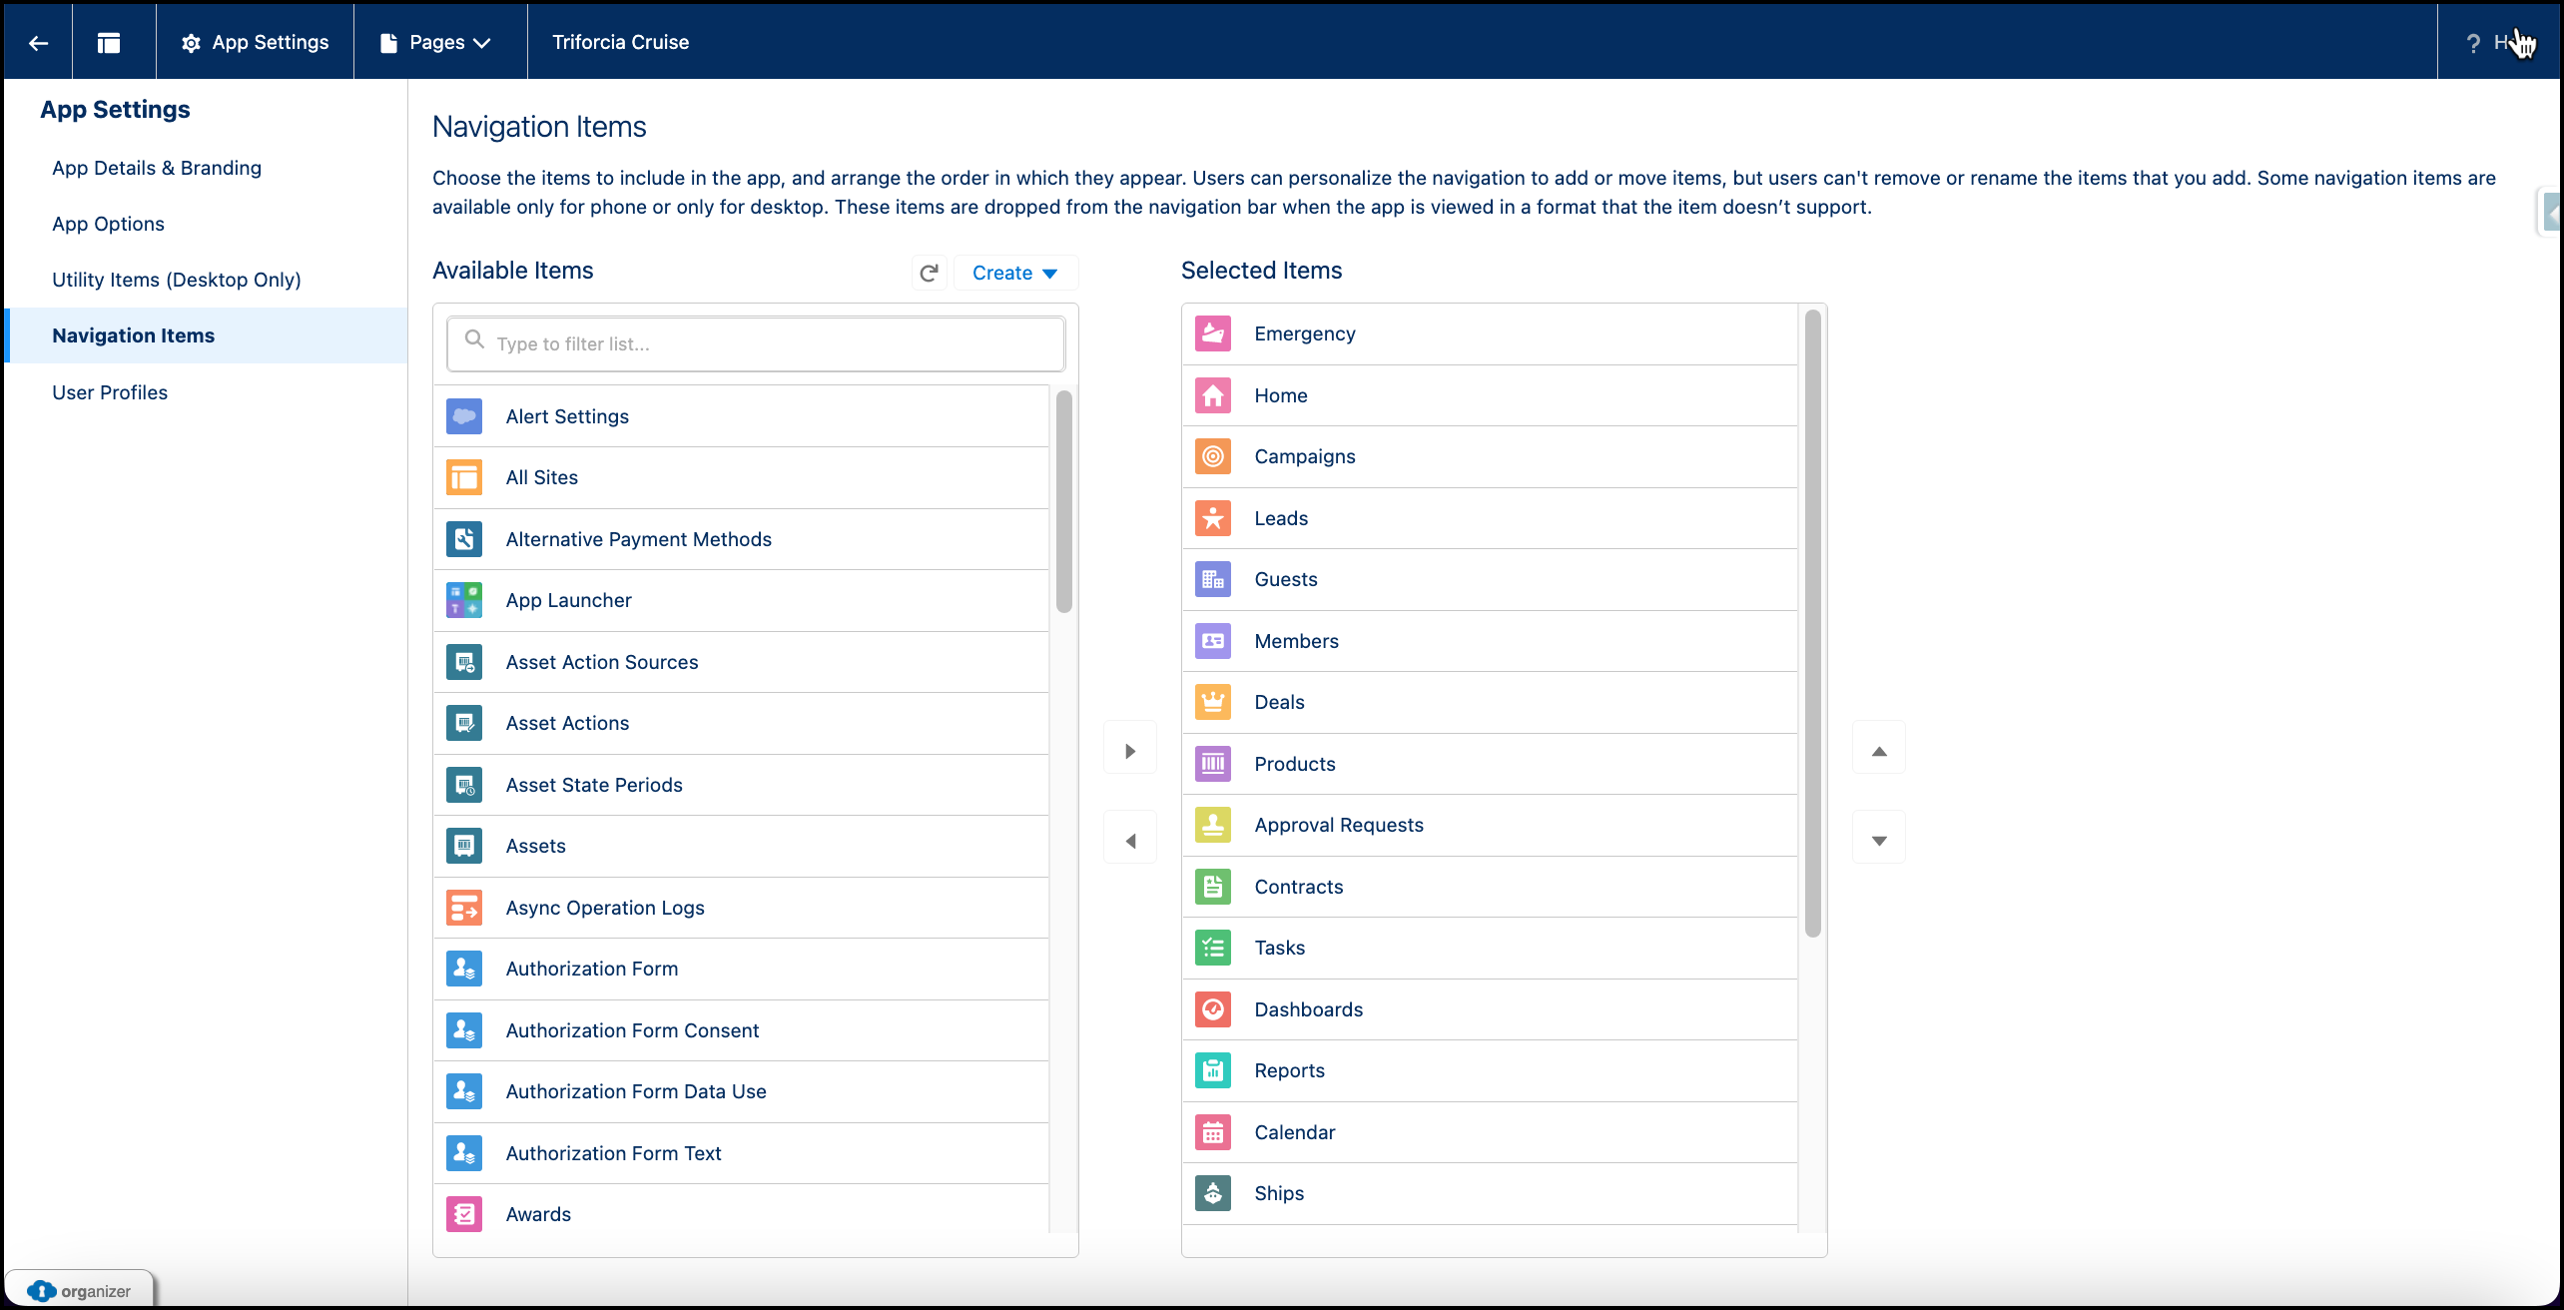
Task: Select App Details & Branding
Action: click(x=157, y=168)
